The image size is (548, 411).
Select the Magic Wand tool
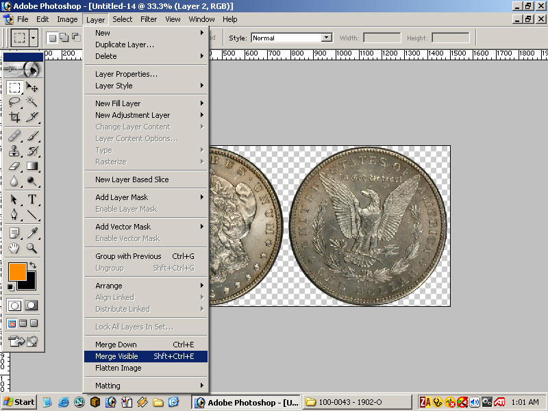coord(32,102)
